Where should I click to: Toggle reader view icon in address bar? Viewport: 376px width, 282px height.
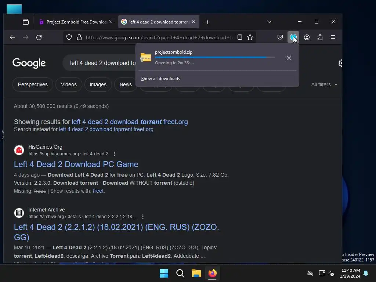click(239, 37)
